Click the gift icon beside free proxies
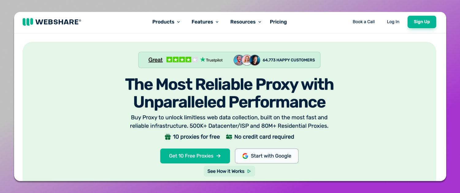The width and height of the screenshot is (460, 193). pyautogui.click(x=168, y=137)
